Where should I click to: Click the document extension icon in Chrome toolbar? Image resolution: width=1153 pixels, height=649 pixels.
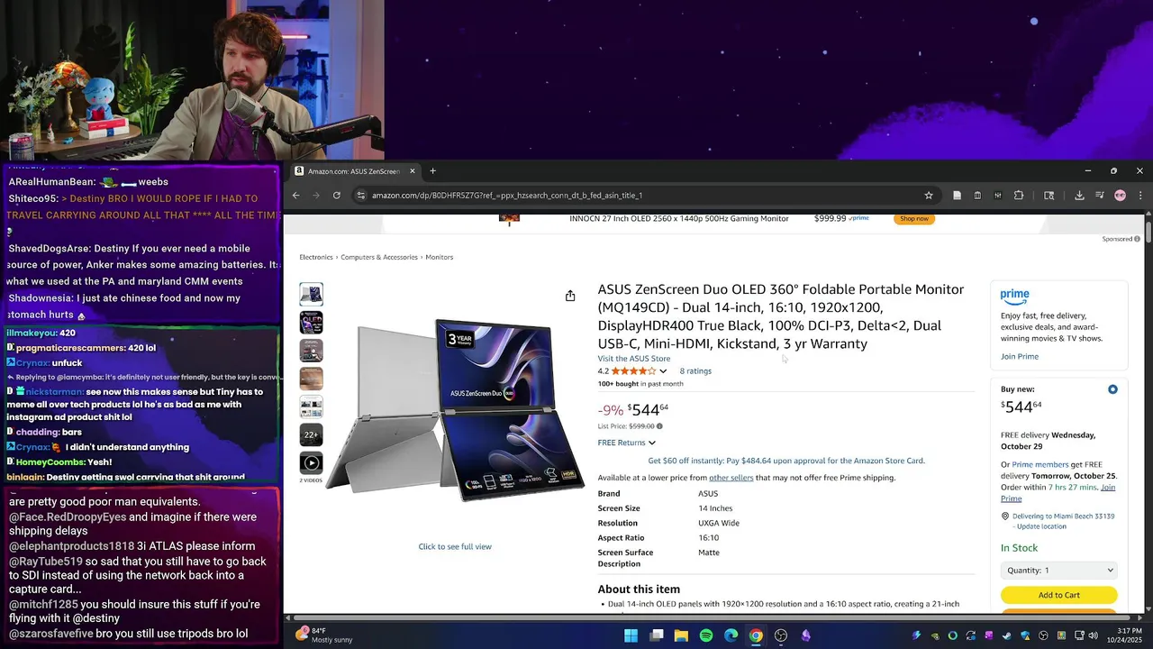coord(957,196)
